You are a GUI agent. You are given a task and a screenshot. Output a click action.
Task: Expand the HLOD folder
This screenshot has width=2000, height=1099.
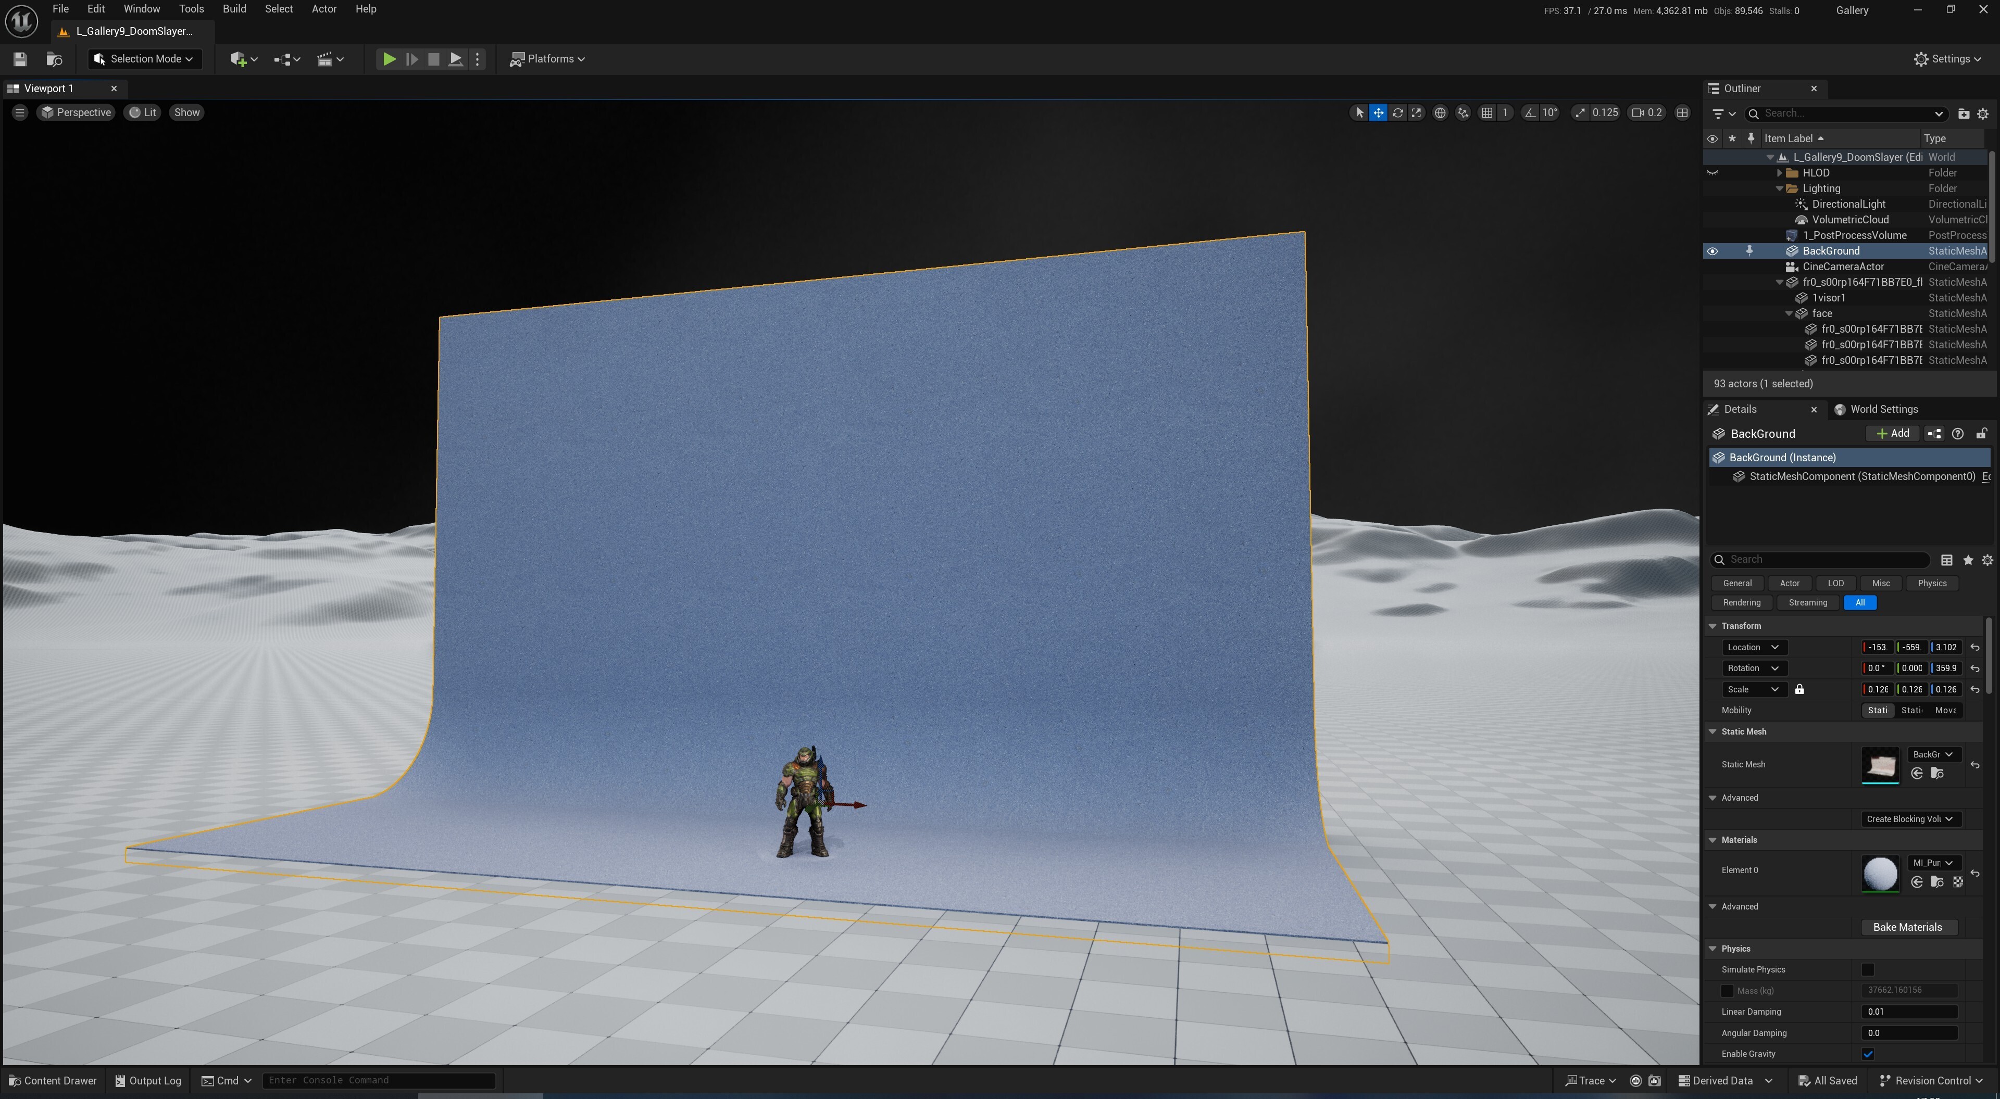tap(1780, 173)
